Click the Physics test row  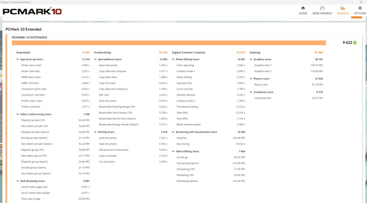(289, 85)
